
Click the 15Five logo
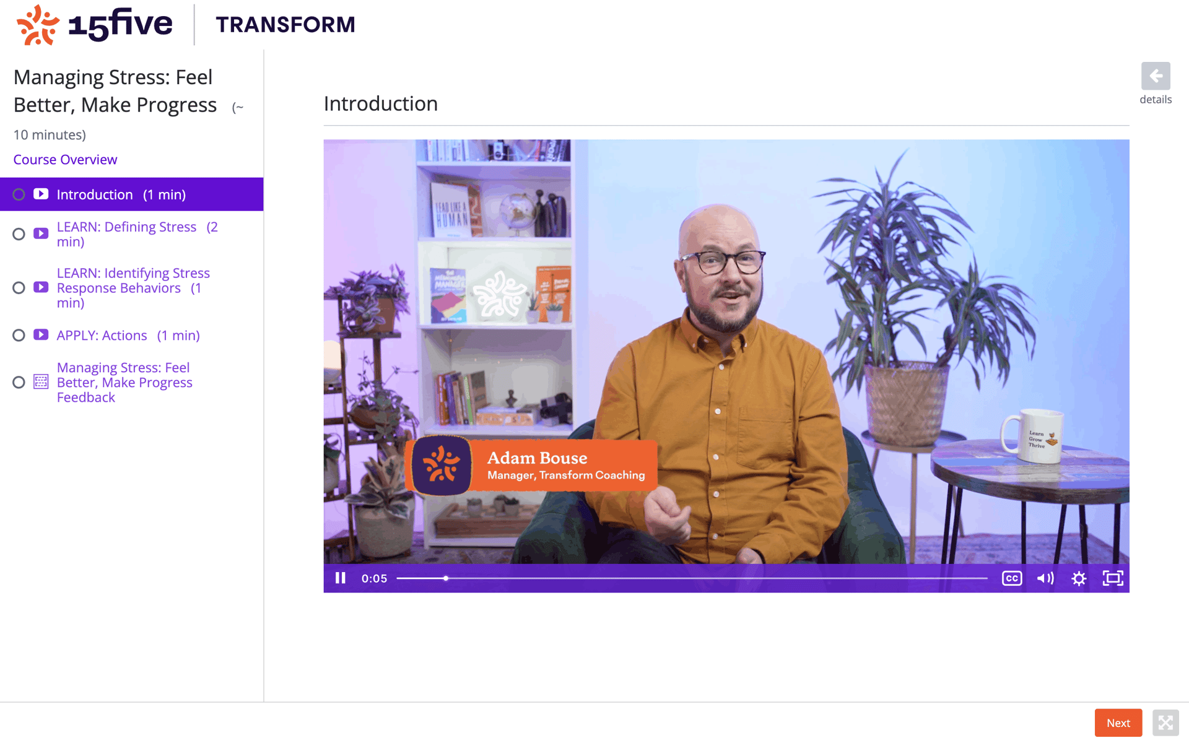95,25
